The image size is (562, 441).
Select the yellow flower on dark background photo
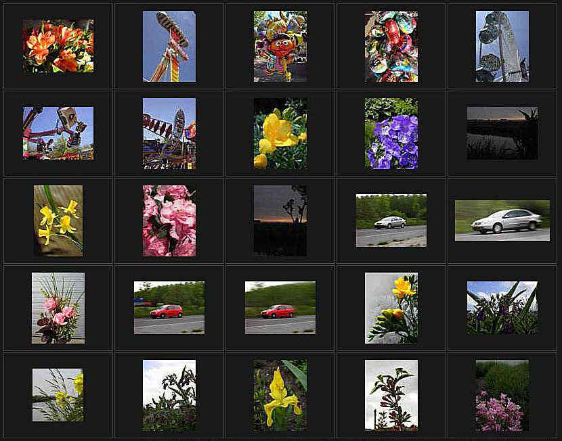[280, 133]
